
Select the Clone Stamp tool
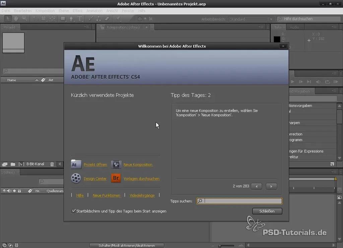tap(99, 19)
